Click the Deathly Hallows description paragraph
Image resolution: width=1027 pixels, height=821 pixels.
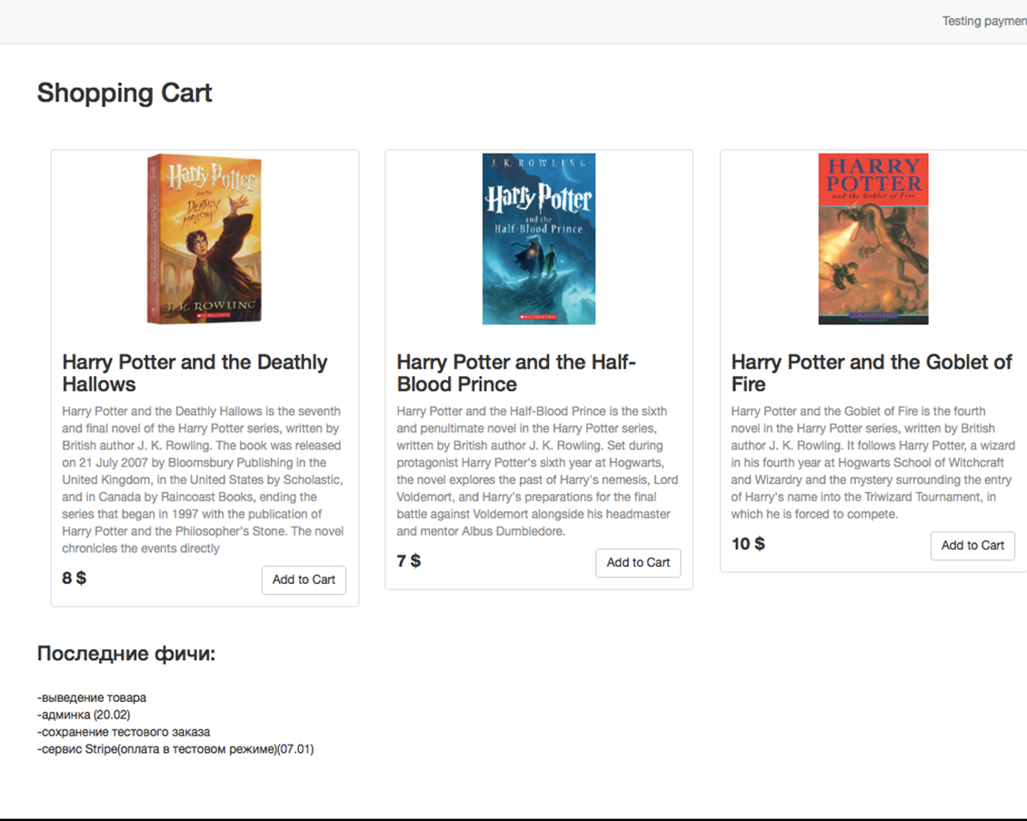pos(202,480)
